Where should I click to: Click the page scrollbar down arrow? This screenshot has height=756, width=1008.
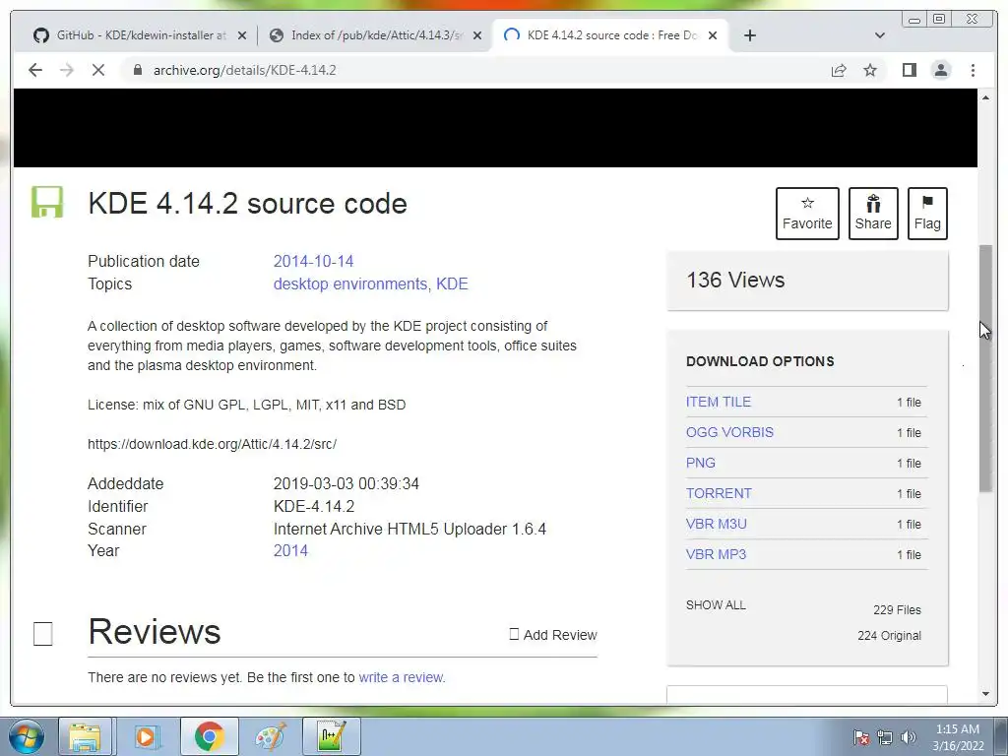[x=985, y=694]
